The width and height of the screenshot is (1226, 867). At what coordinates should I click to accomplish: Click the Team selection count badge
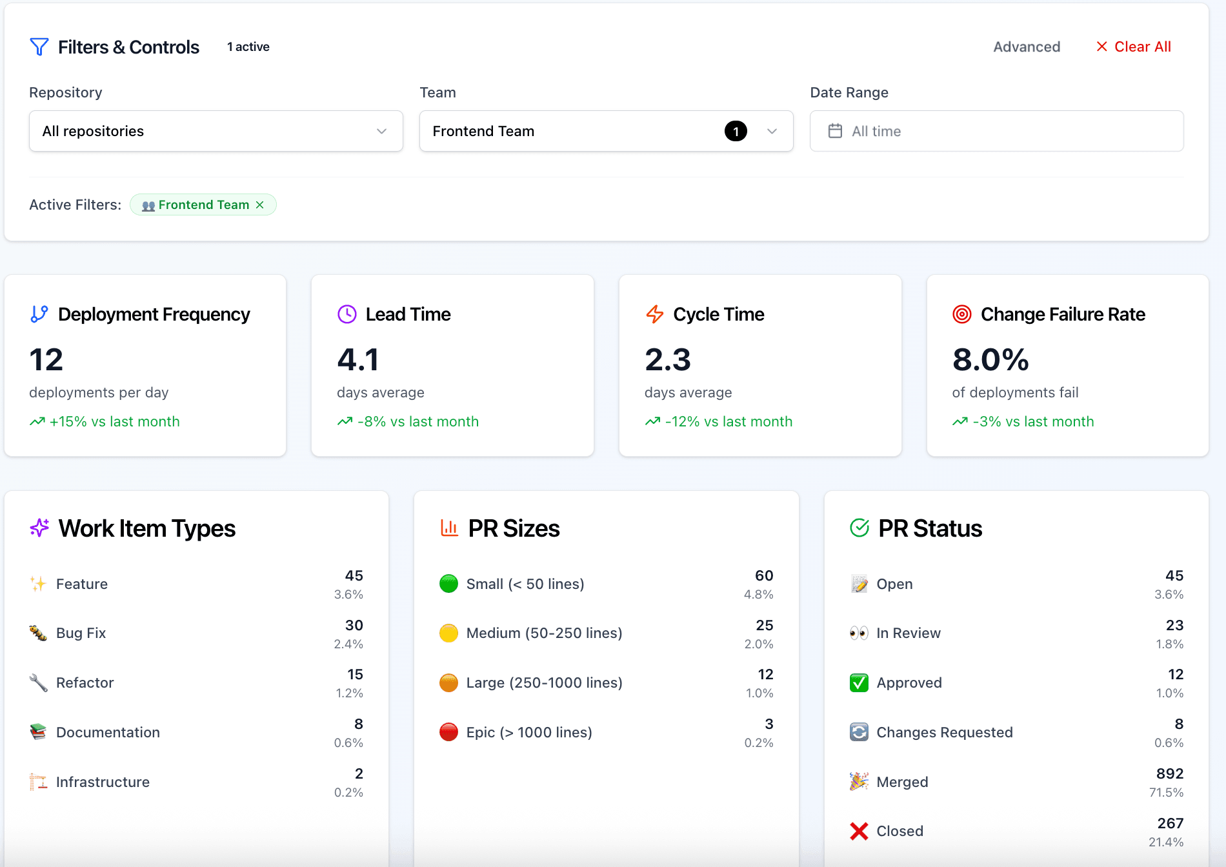pos(736,132)
